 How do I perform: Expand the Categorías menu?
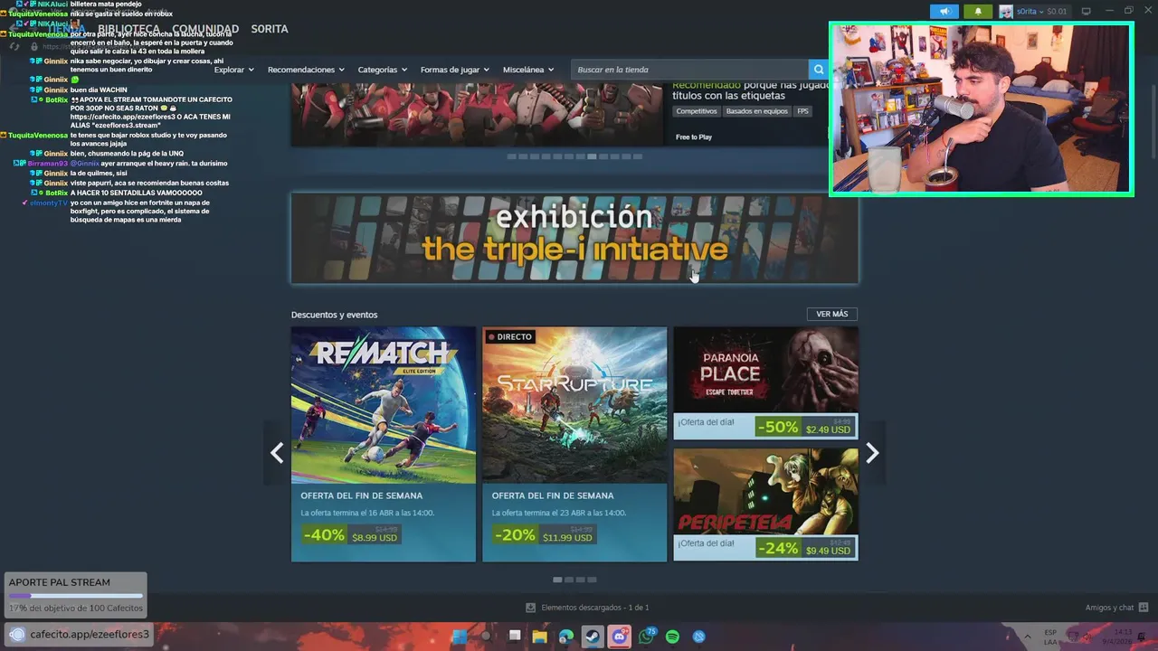tap(382, 70)
